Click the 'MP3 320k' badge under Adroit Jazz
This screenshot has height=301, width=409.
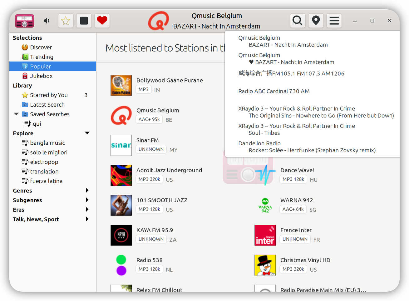point(149,179)
